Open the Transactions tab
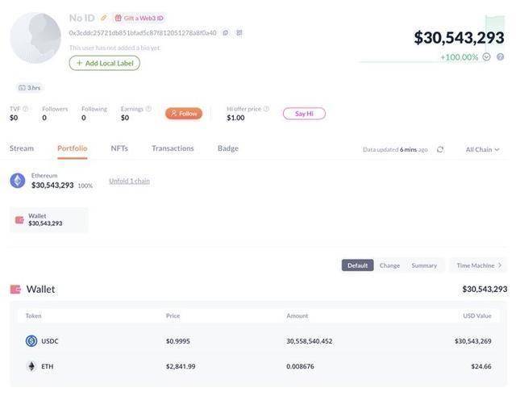Screen dimensions: 516x396 (x=173, y=148)
